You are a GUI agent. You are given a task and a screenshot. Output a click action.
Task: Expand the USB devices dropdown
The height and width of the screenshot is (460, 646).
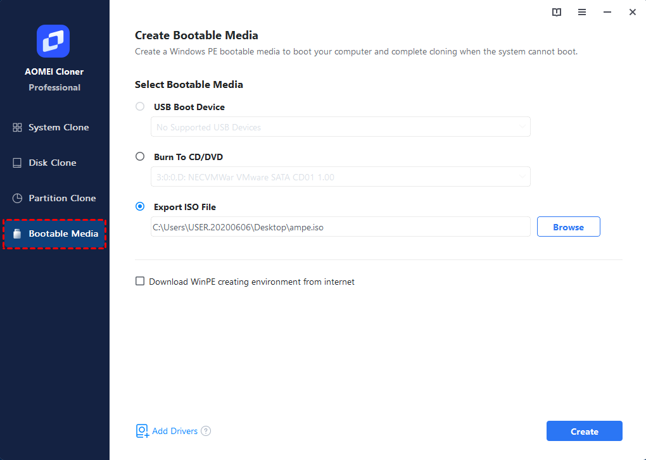(x=340, y=127)
